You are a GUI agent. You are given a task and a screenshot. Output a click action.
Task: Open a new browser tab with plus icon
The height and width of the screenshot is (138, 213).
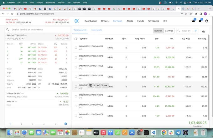(199, 9)
